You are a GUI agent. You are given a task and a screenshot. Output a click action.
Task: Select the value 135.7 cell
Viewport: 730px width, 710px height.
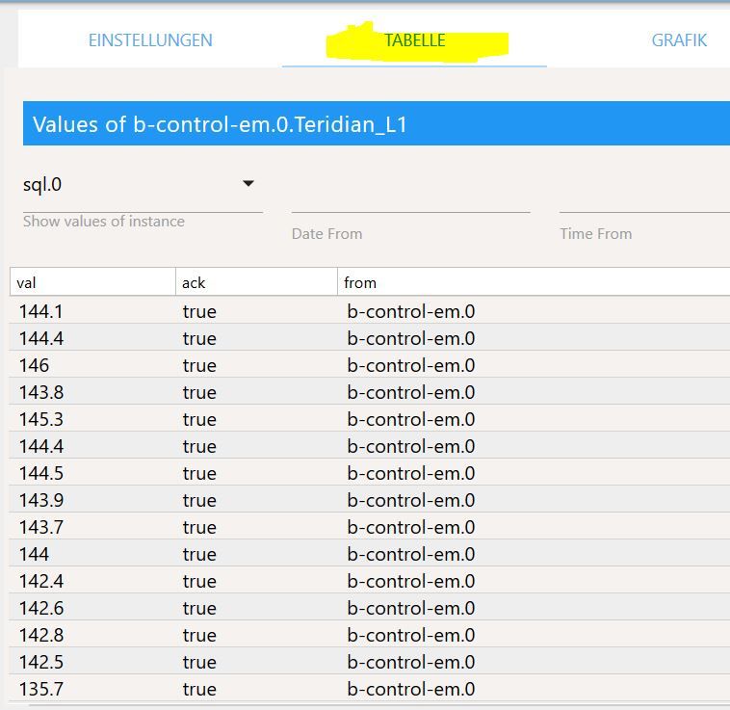[41, 690]
